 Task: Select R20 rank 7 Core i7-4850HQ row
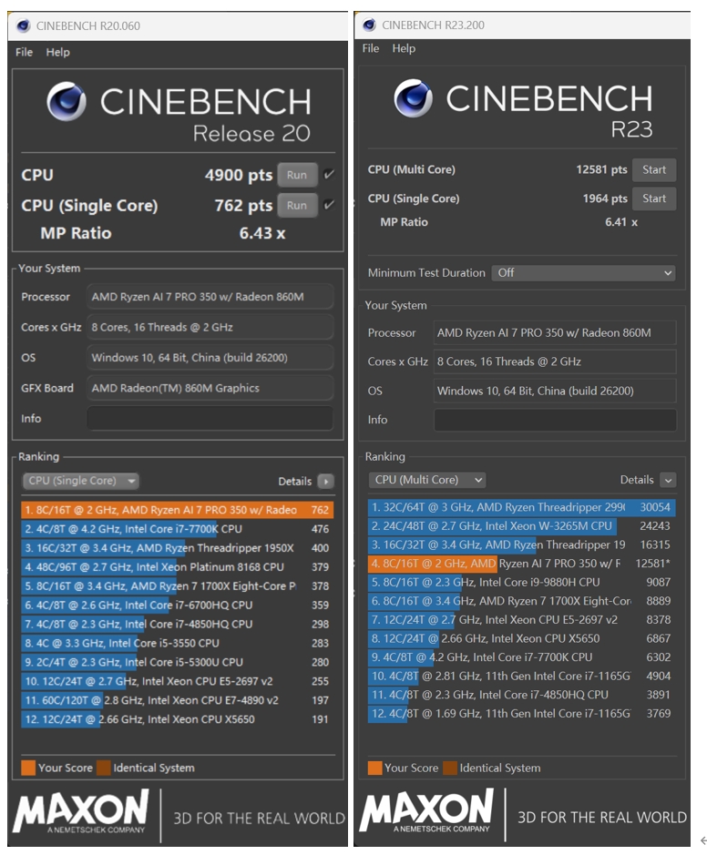coord(178,624)
